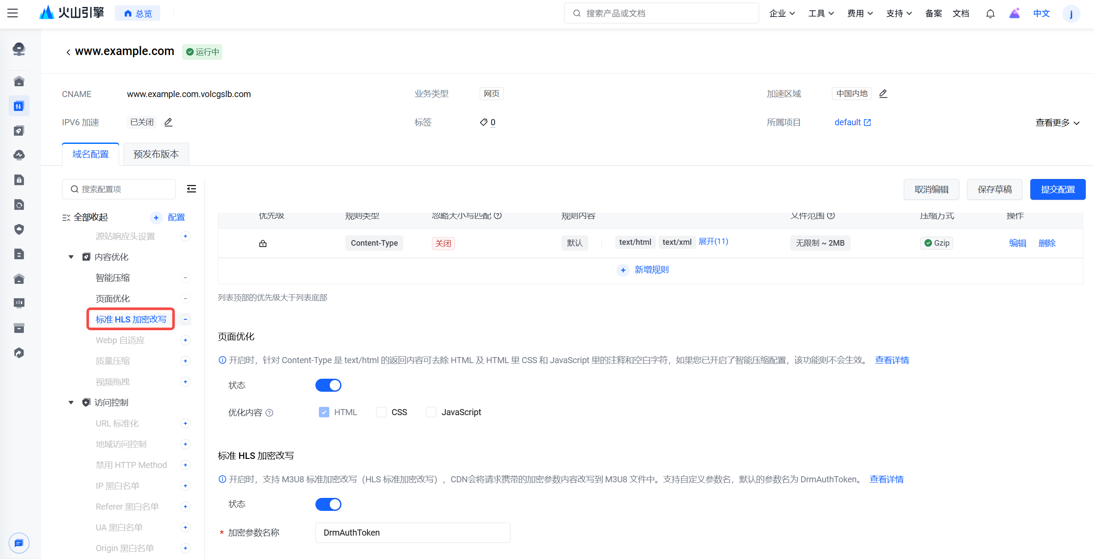
Task: Switch to the 预发布版本 tab
Action: pos(156,154)
